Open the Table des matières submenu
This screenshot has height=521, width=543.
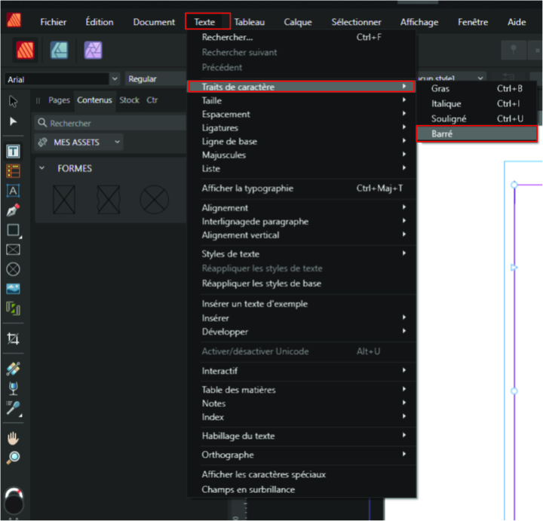click(301, 390)
